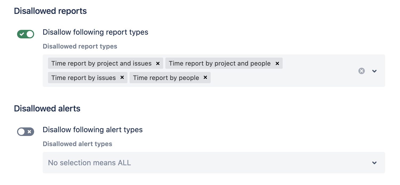Open the disallowed alert types dropdown arrow

[x=374, y=163]
